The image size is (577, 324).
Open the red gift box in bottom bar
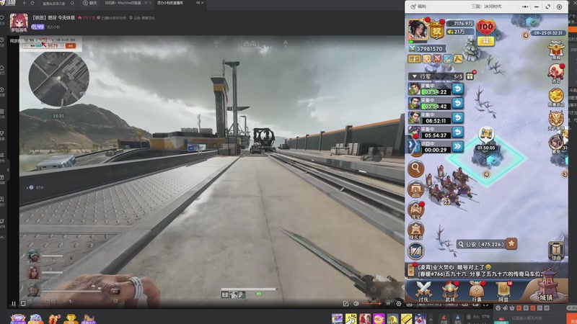(x=53, y=319)
